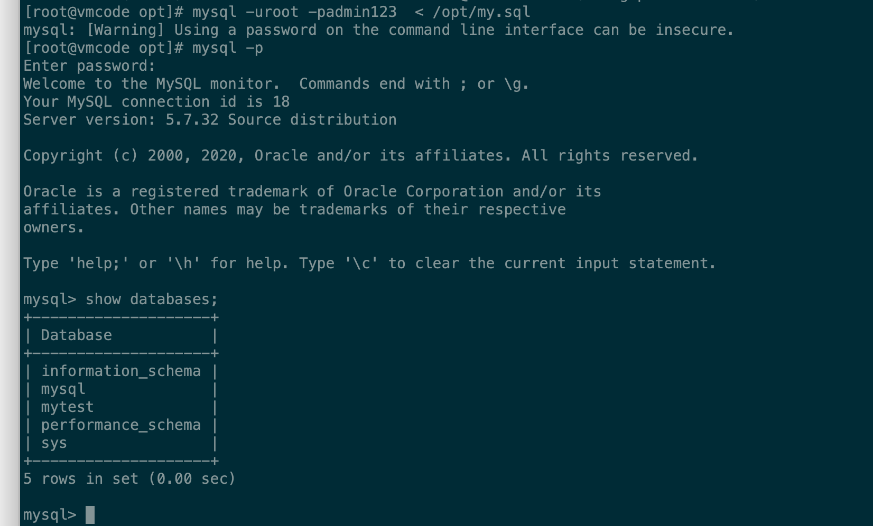This screenshot has height=526, width=873.
Task: Select the sys database row
Action: [x=54, y=443]
